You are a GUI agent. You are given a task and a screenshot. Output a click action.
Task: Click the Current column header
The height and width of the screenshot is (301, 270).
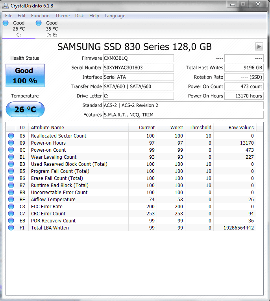pyautogui.click(x=143, y=127)
